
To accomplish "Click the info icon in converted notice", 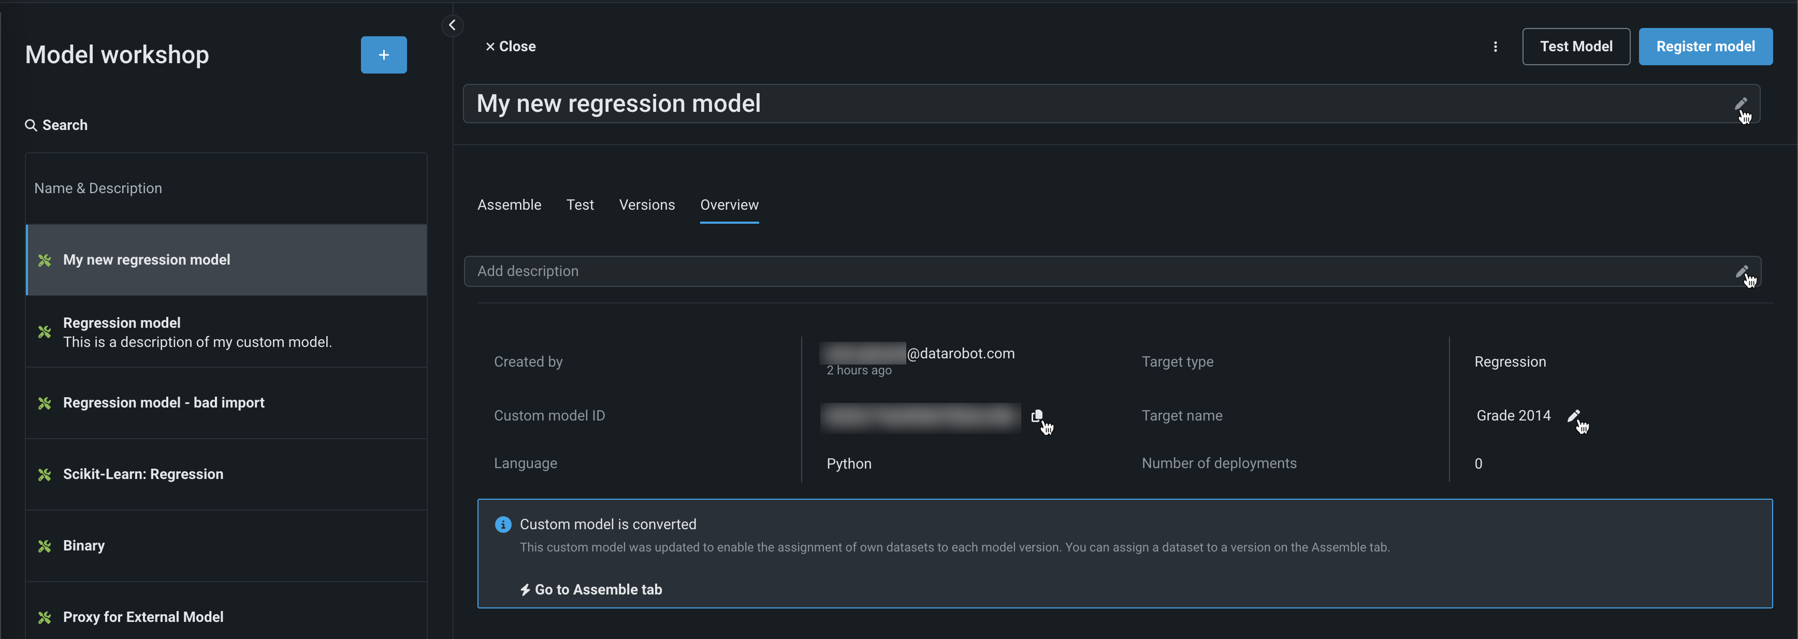I will point(502,525).
